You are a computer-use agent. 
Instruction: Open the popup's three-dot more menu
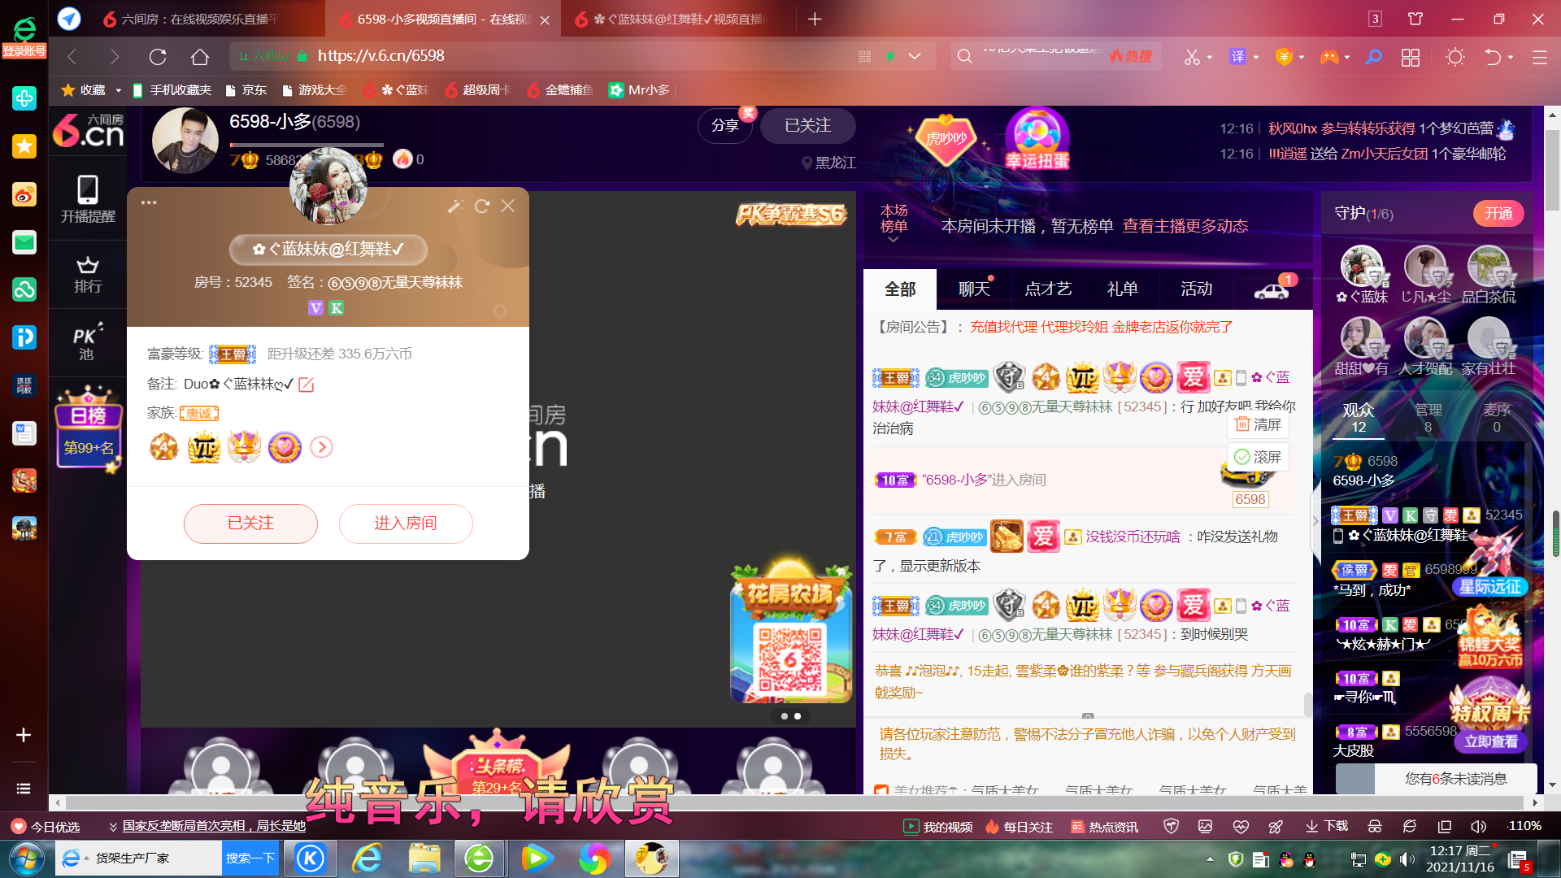point(149,202)
